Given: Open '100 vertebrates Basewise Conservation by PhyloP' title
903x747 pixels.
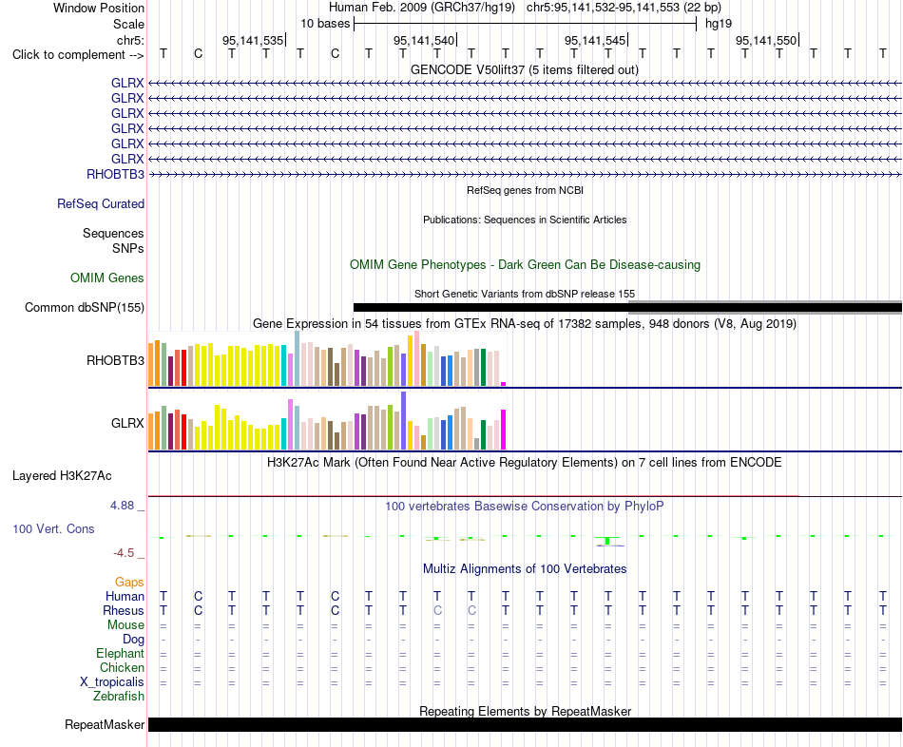Looking at the screenshot, I should coord(525,507).
